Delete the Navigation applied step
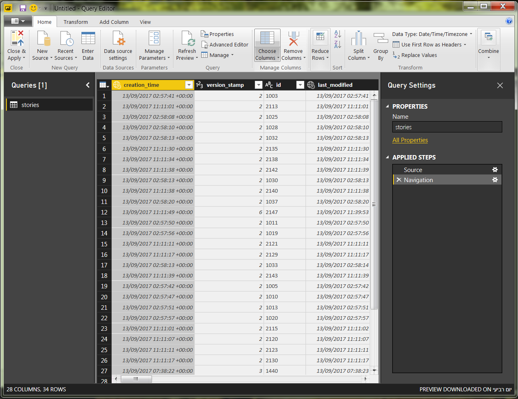The height and width of the screenshot is (399, 518). pyautogui.click(x=399, y=180)
